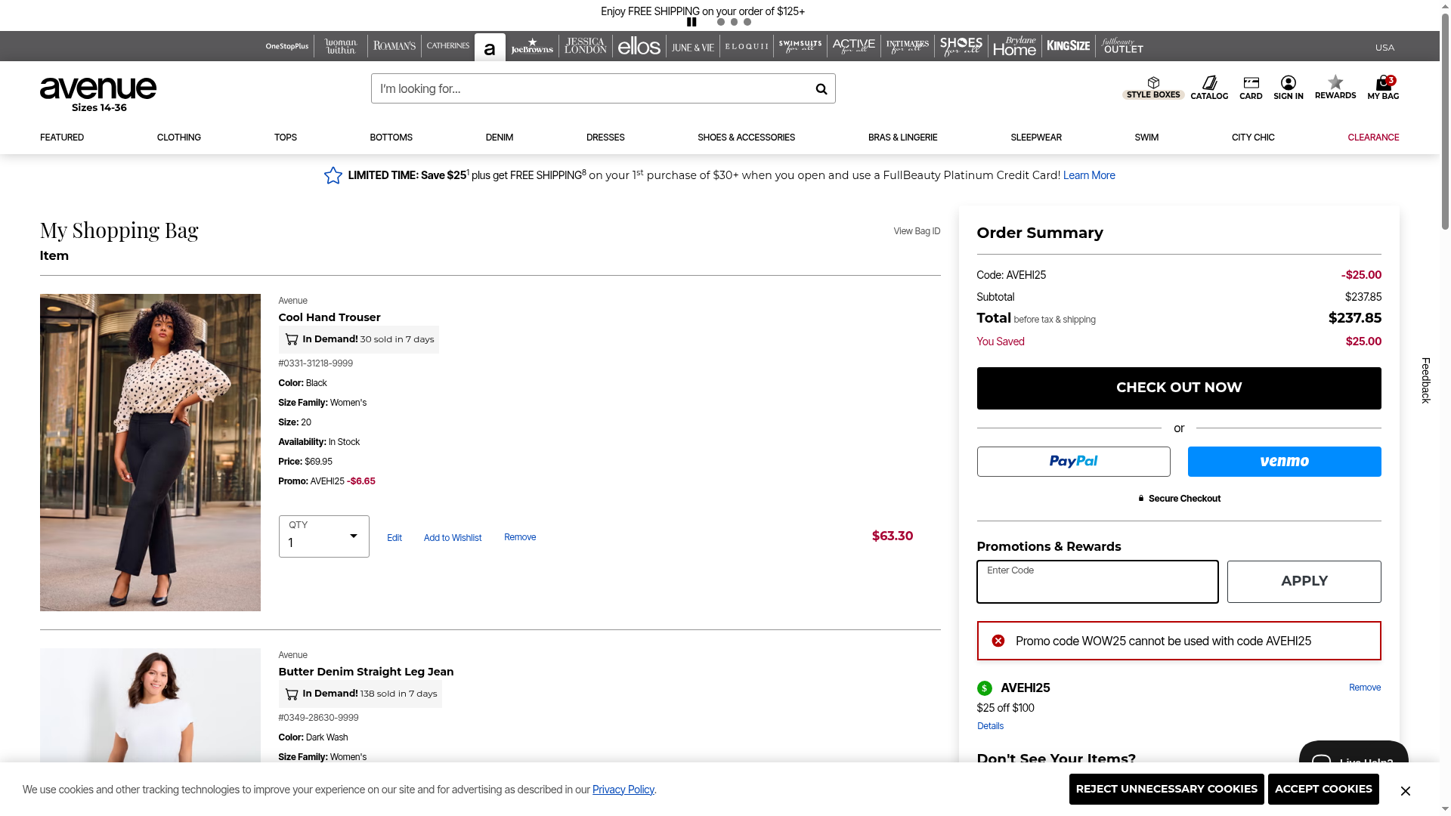This screenshot has width=1451, height=816.
Task: Switch to Ellos brand site
Action: click(639, 46)
